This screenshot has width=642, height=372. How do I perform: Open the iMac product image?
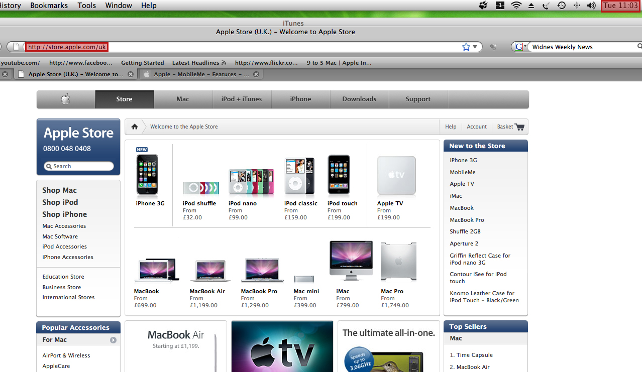351,261
